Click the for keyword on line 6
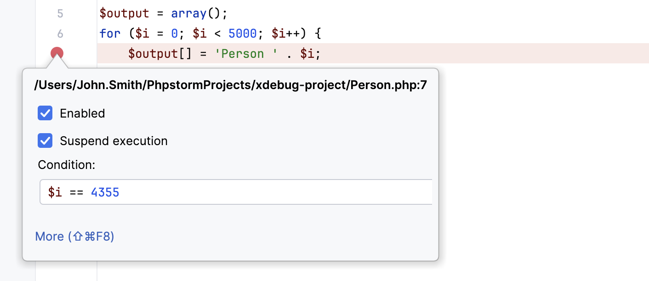649x281 pixels. [x=110, y=33]
